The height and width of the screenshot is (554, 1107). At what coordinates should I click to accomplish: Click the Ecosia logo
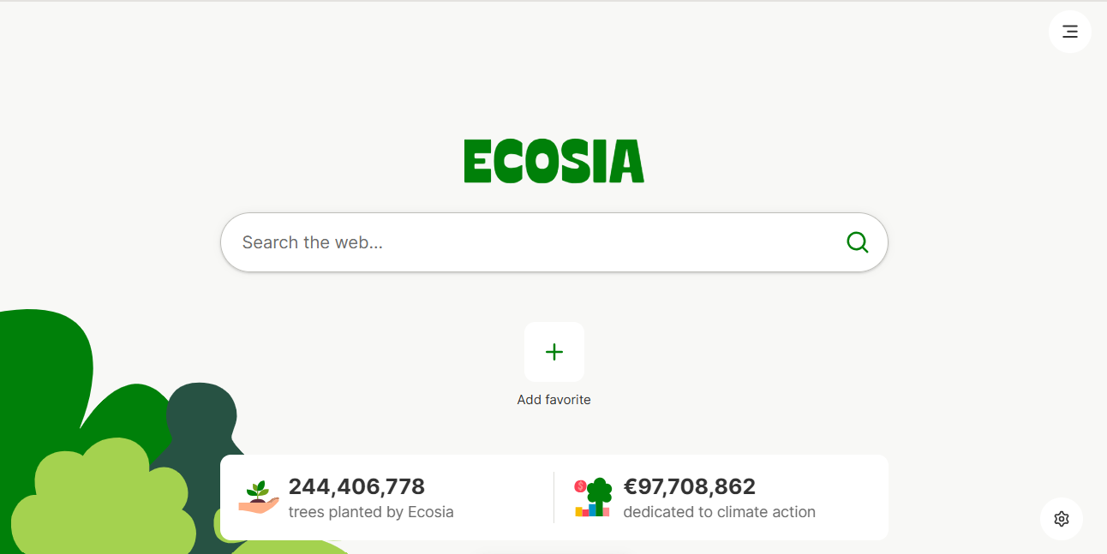pyautogui.click(x=553, y=162)
